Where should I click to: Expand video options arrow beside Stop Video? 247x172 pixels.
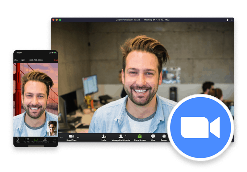78,137
